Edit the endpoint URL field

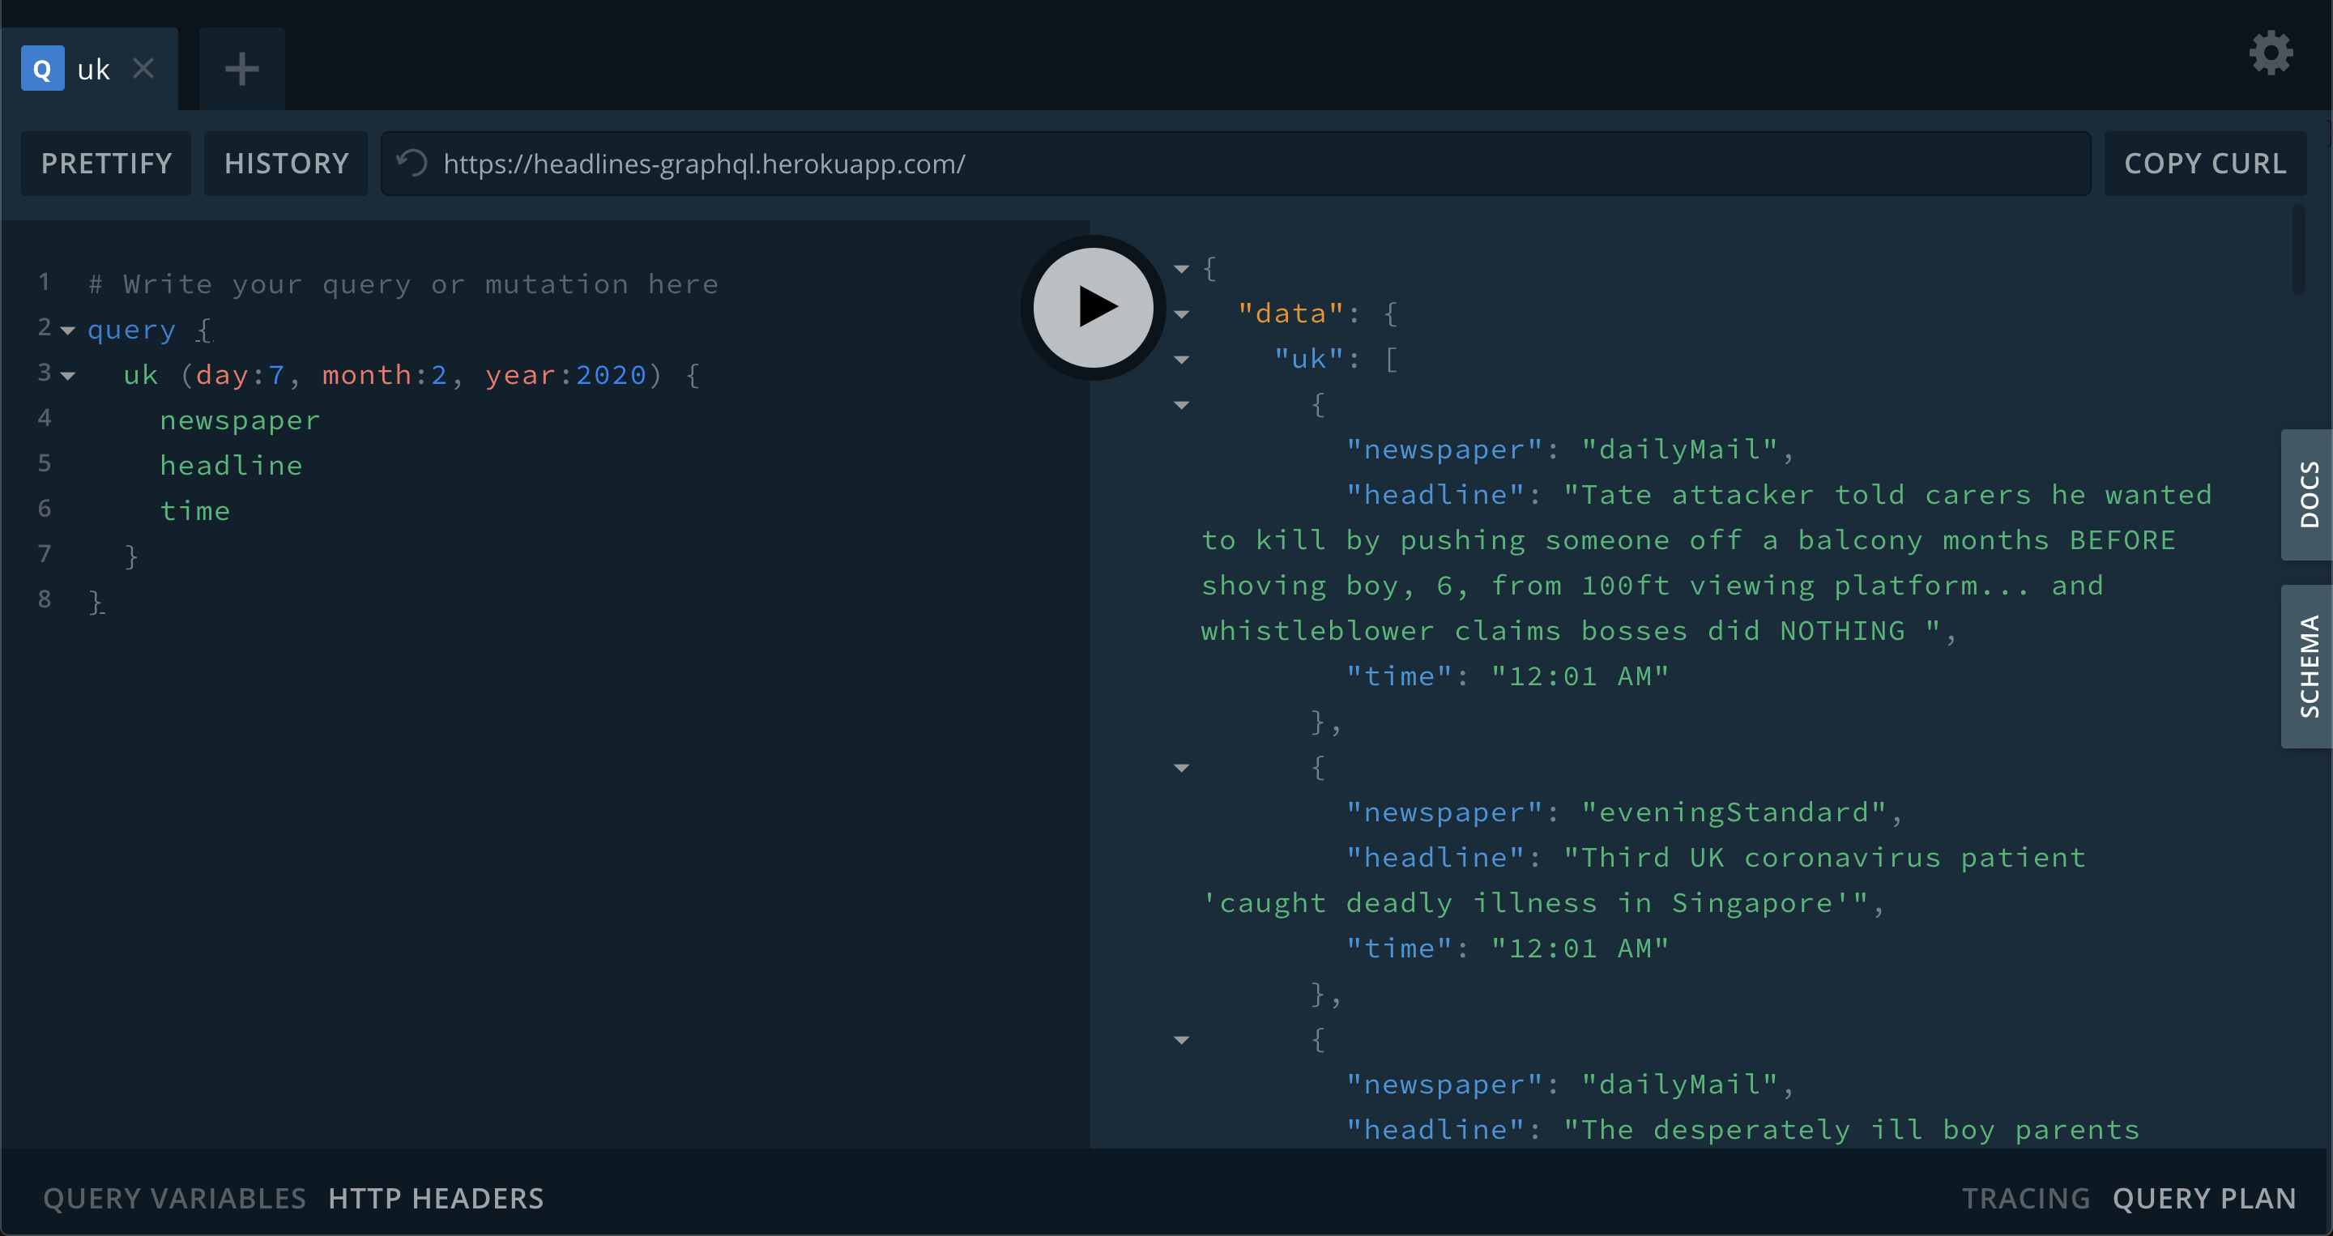tap(1235, 163)
